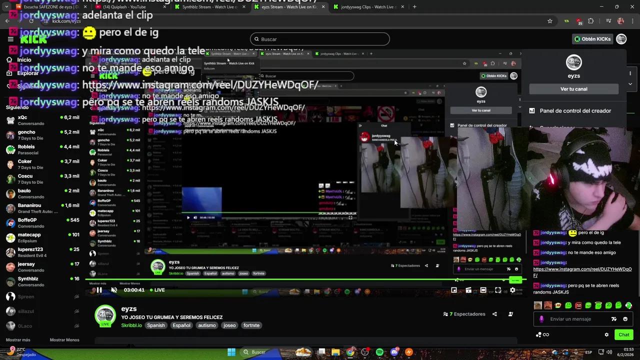The image size is (640, 360).
Task: Expand the sidebar with Mostrar más
Action: point(18,339)
